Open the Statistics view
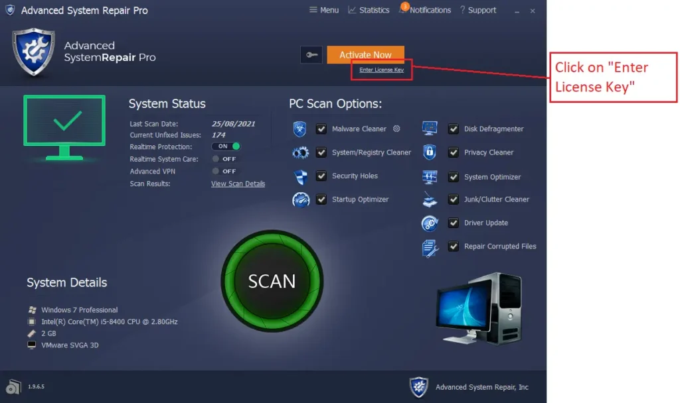 pos(369,10)
